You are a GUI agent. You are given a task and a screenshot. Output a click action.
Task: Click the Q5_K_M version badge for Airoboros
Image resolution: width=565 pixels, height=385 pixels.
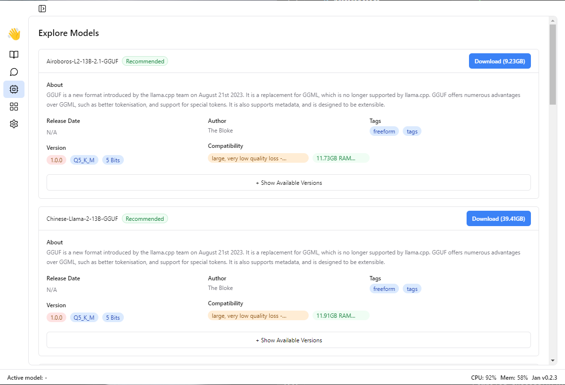coord(84,160)
